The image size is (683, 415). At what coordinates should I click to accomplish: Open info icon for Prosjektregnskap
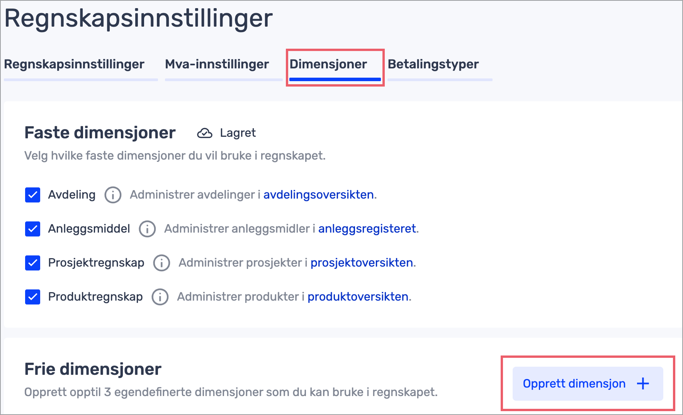coord(161,263)
